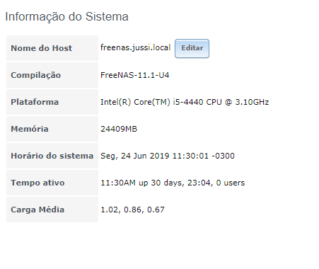Screen dimensions: 319x269
Task: Select the Informação do Sistema heading
Action: coord(66,17)
